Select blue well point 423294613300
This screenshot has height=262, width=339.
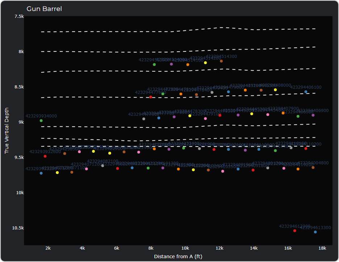[315, 232]
